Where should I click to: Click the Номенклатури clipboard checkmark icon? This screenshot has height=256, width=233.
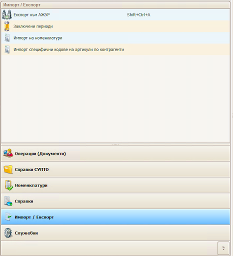8,185
